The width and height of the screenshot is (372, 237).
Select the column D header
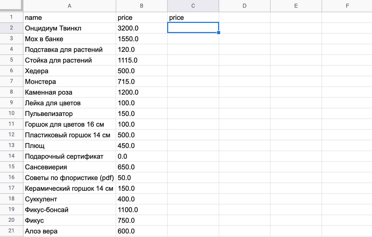point(245,6)
